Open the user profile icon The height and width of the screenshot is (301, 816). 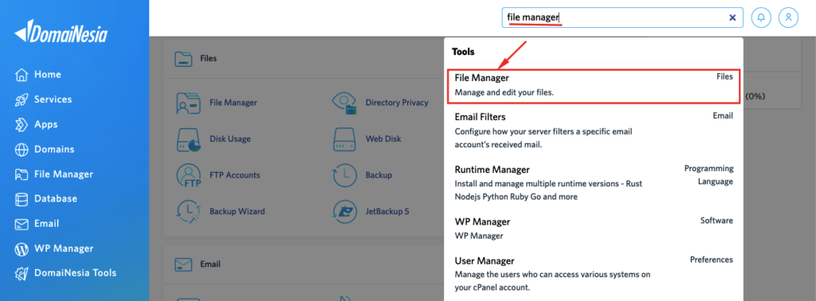coord(788,18)
